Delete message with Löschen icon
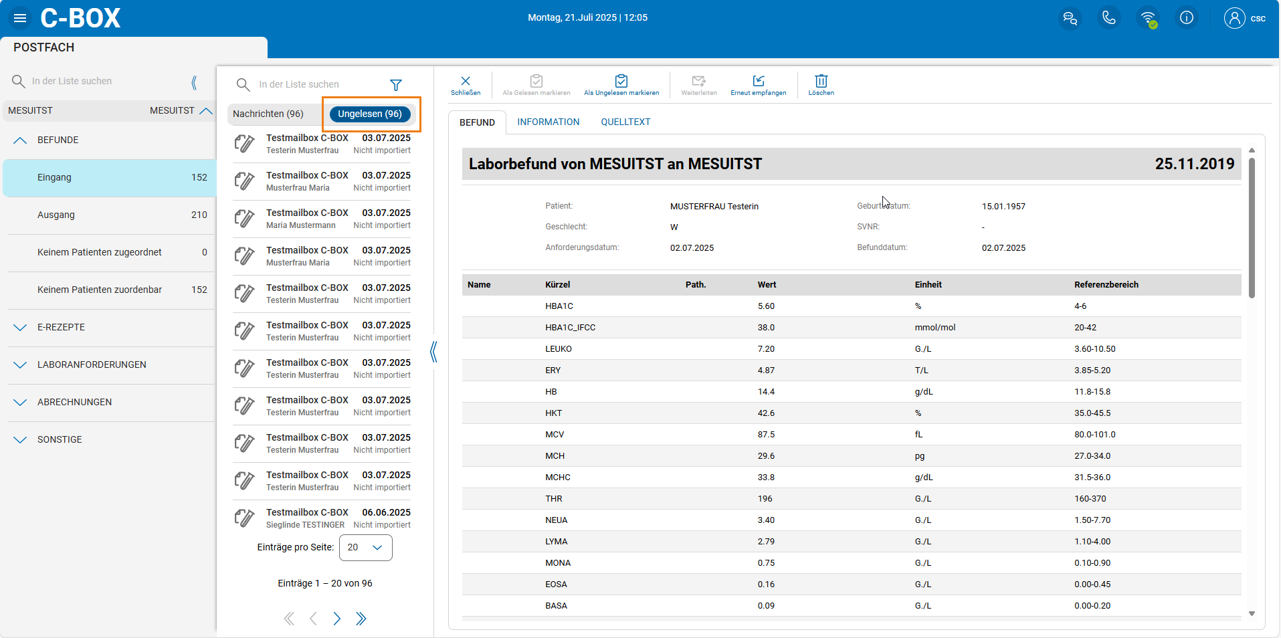Screen dimensions: 1281x638 (x=821, y=85)
